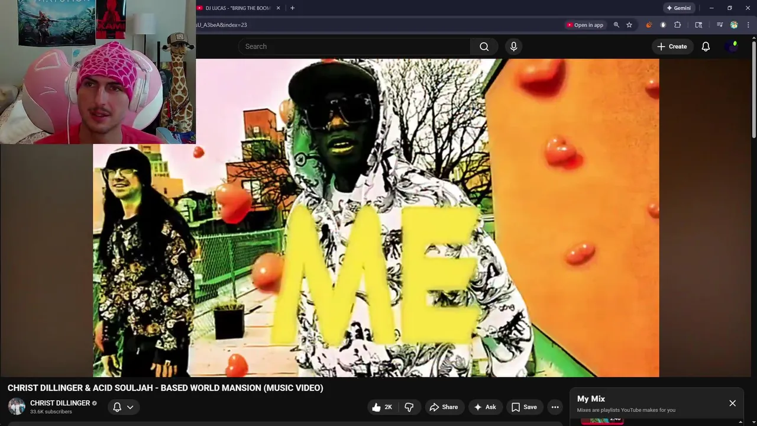The width and height of the screenshot is (757, 426).
Task: Click the page URL in address bar
Action: tap(222, 25)
